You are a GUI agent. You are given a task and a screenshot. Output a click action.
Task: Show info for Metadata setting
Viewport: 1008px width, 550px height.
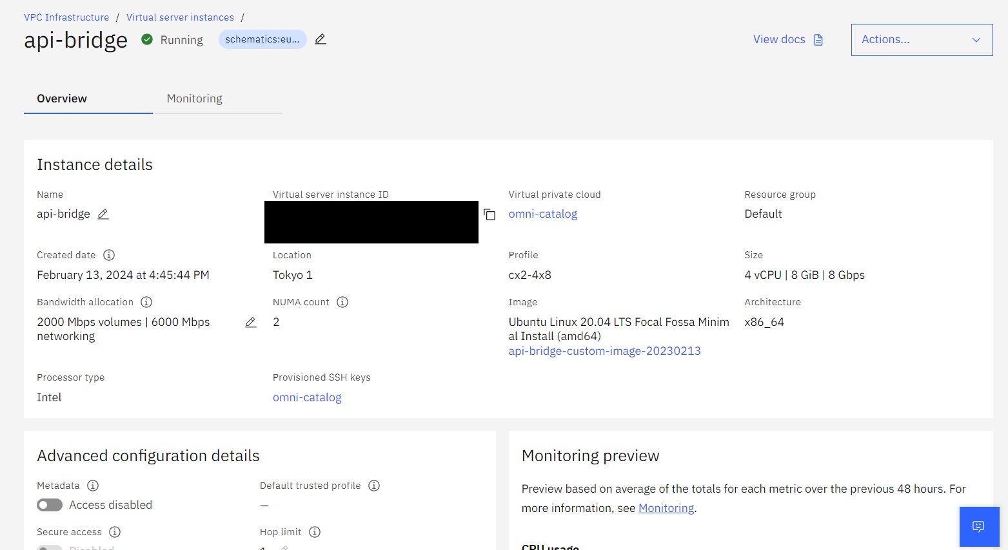[x=93, y=486]
